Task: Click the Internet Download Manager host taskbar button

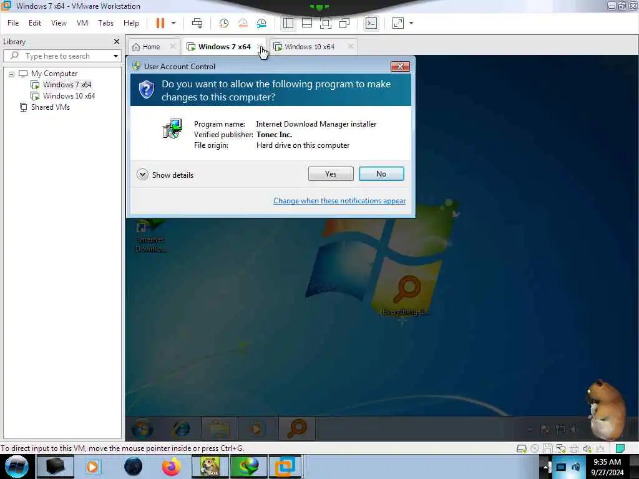Action: pos(248,467)
